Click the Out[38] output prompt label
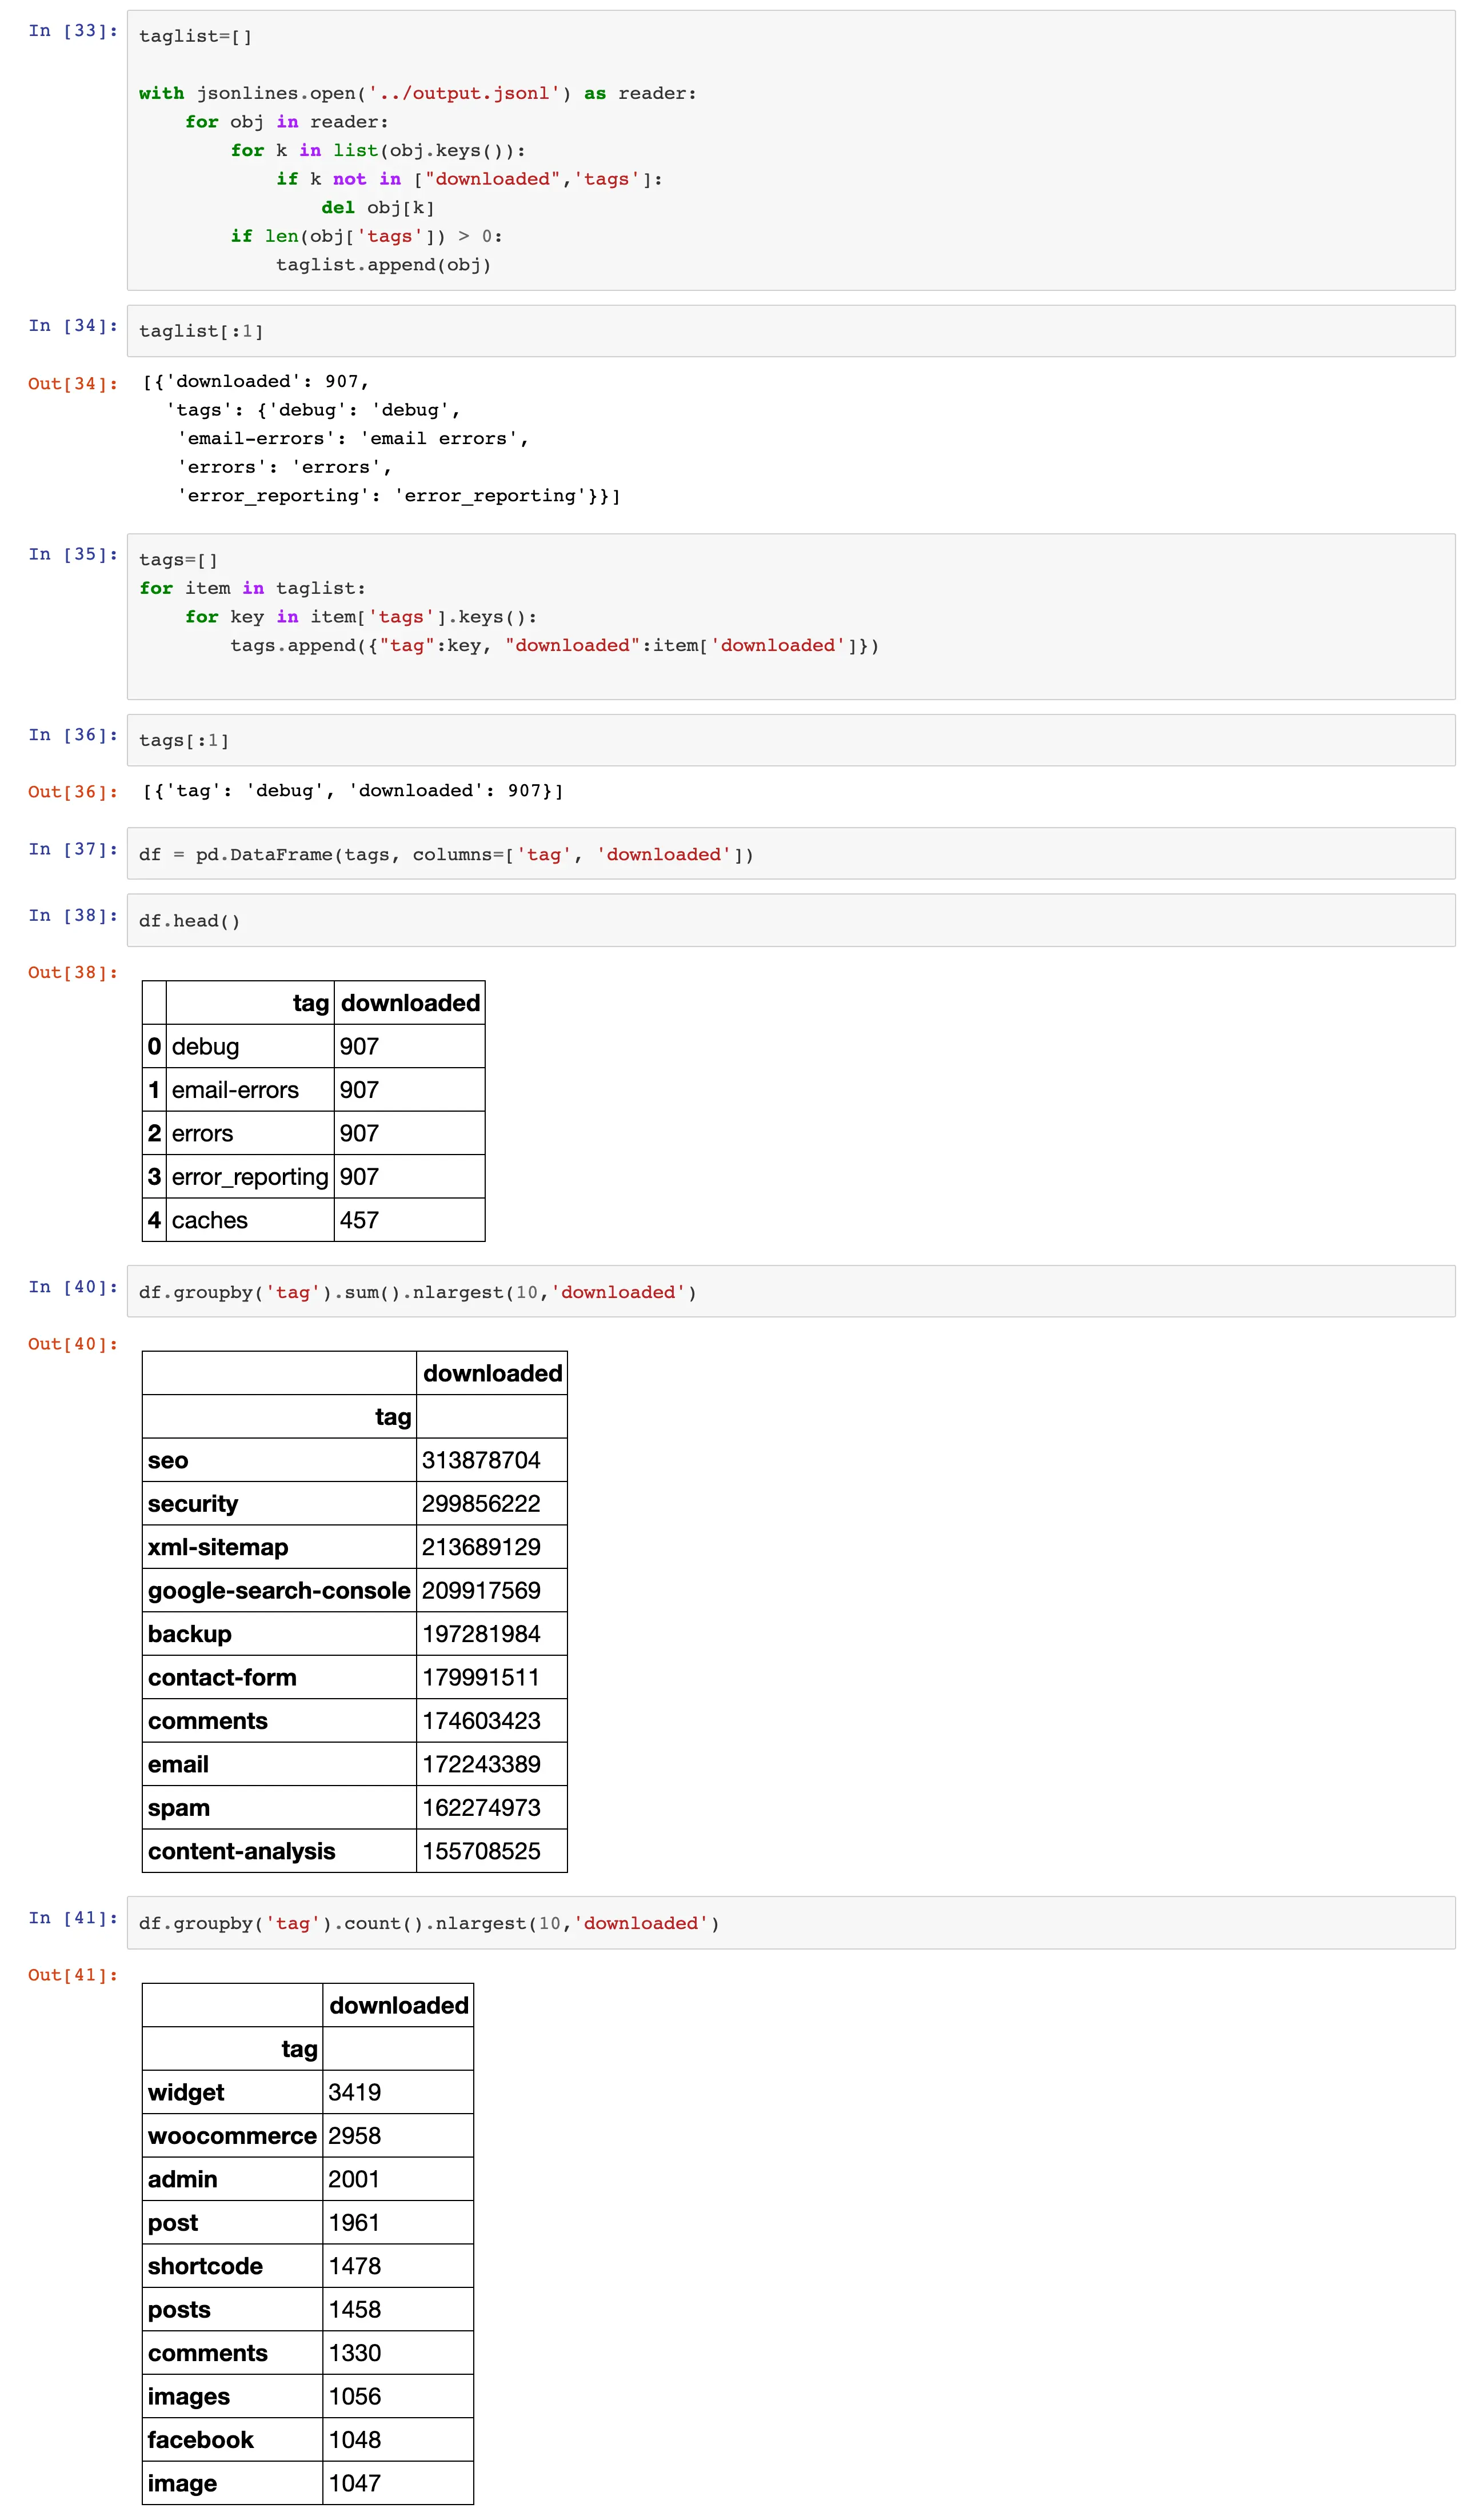Viewport: 1463px width, 2520px height. (73, 972)
